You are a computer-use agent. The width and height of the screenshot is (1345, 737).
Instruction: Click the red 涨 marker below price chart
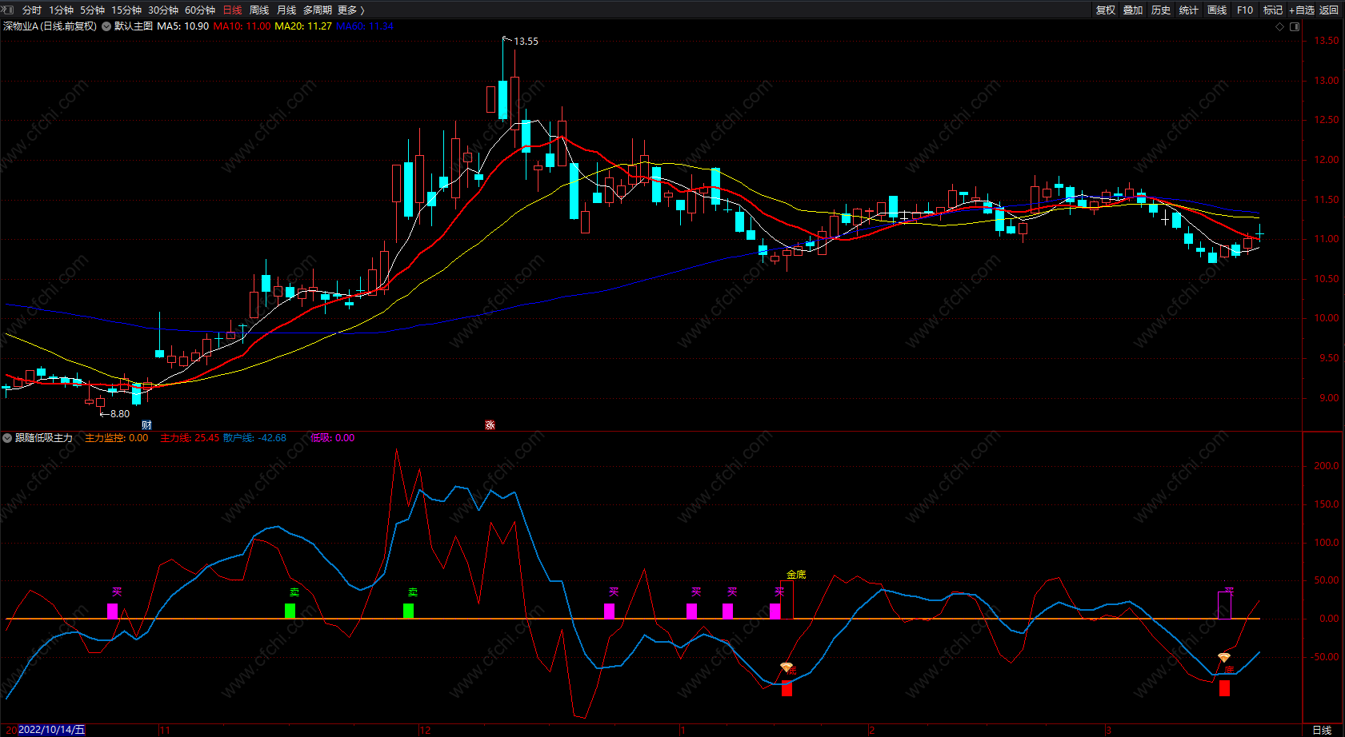point(490,425)
